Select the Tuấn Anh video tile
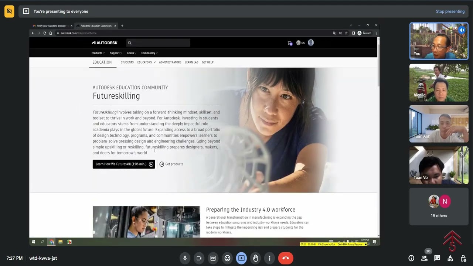This screenshot has height=266, width=473. click(x=439, y=124)
